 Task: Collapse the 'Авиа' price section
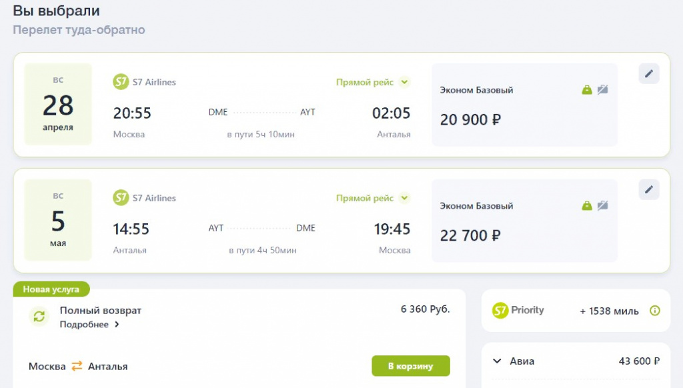coord(497,361)
